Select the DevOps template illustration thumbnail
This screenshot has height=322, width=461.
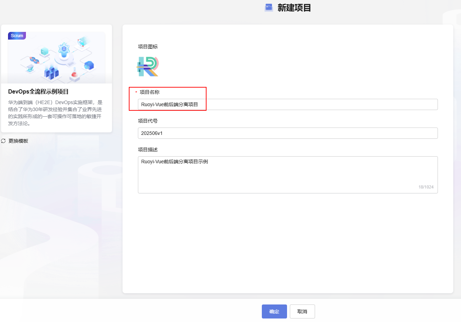[57, 57]
